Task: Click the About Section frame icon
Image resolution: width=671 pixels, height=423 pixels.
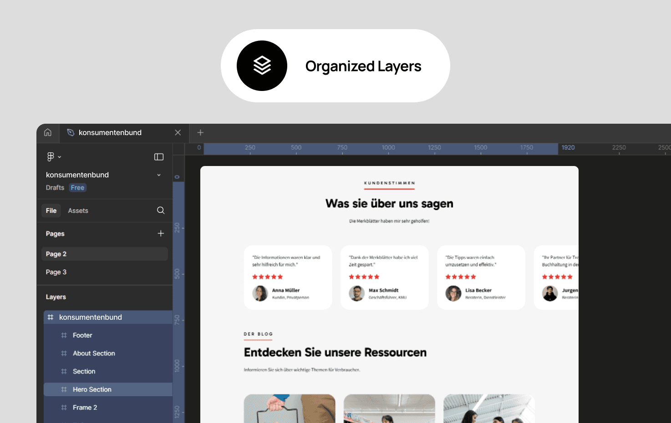Action: 64,353
